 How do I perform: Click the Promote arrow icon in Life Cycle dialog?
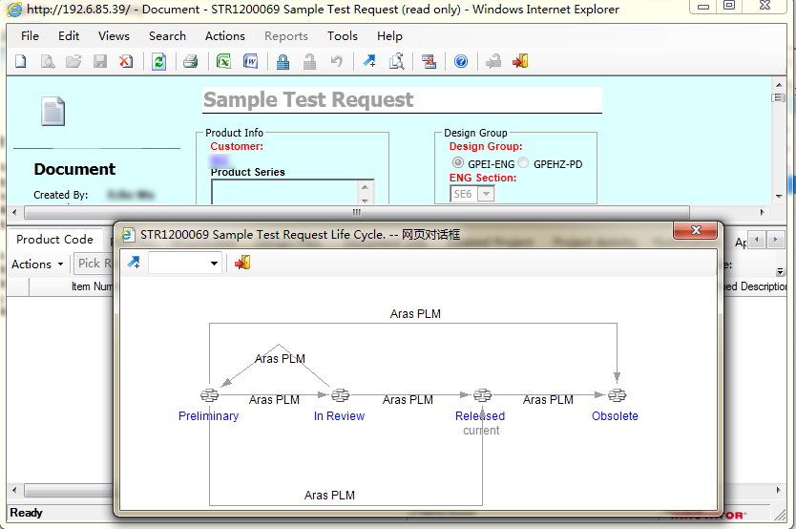134,263
